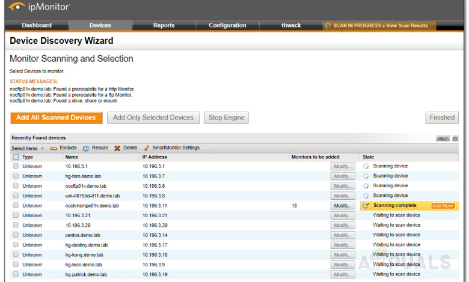Click the ipMonitor eye logo
This screenshot has height=282, width=469.
pos(17,6)
